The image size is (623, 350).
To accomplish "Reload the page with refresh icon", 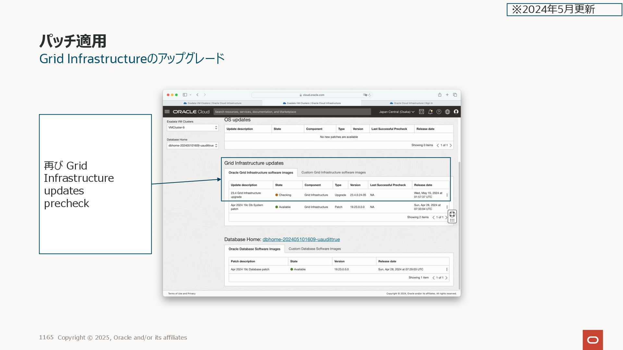I will click(370, 95).
